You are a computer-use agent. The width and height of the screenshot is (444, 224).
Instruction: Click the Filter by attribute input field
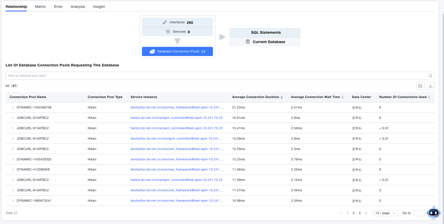216,76
